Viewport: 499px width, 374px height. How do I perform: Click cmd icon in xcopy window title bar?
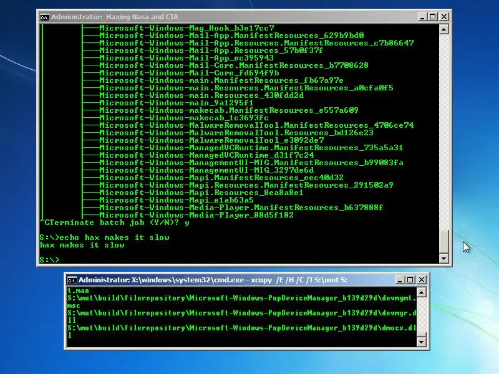point(72,280)
